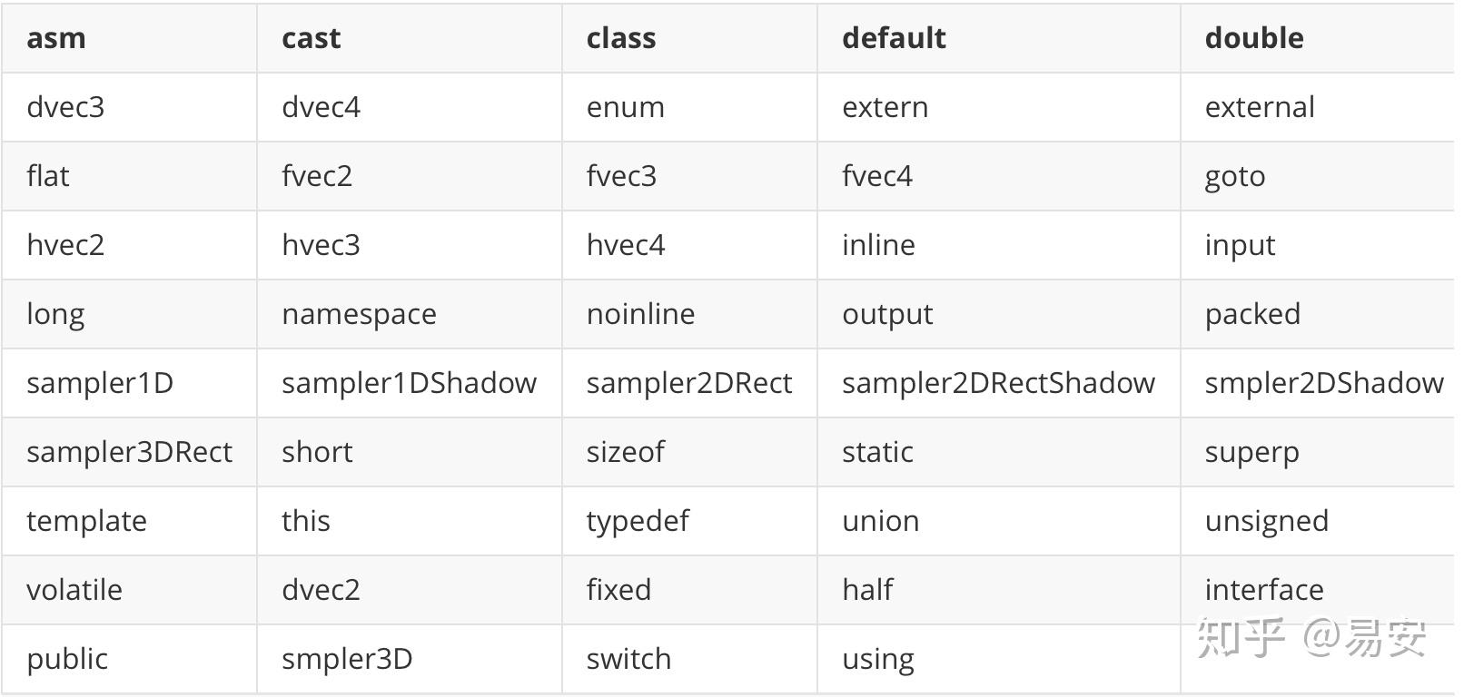Select the "double" column header
The image size is (1464, 697).
pyautogui.click(x=1253, y=38)
